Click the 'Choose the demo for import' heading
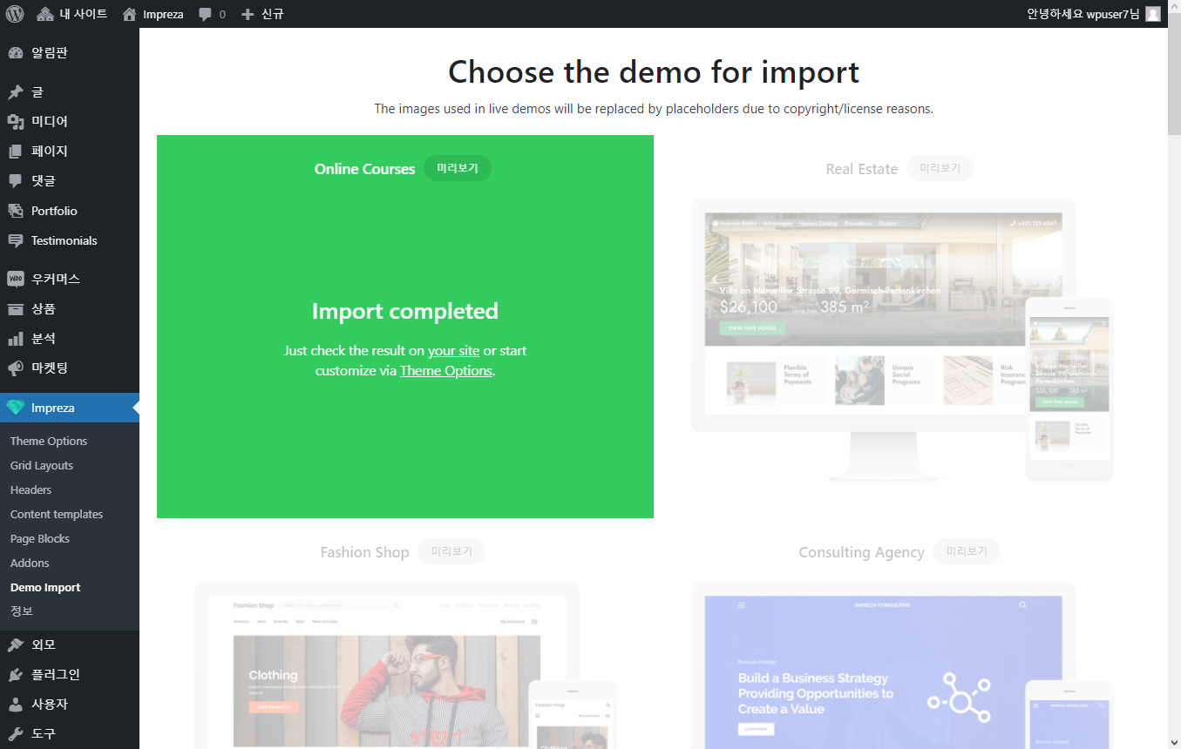Viewport: 1181px width, 749px height. click(654, 71)
